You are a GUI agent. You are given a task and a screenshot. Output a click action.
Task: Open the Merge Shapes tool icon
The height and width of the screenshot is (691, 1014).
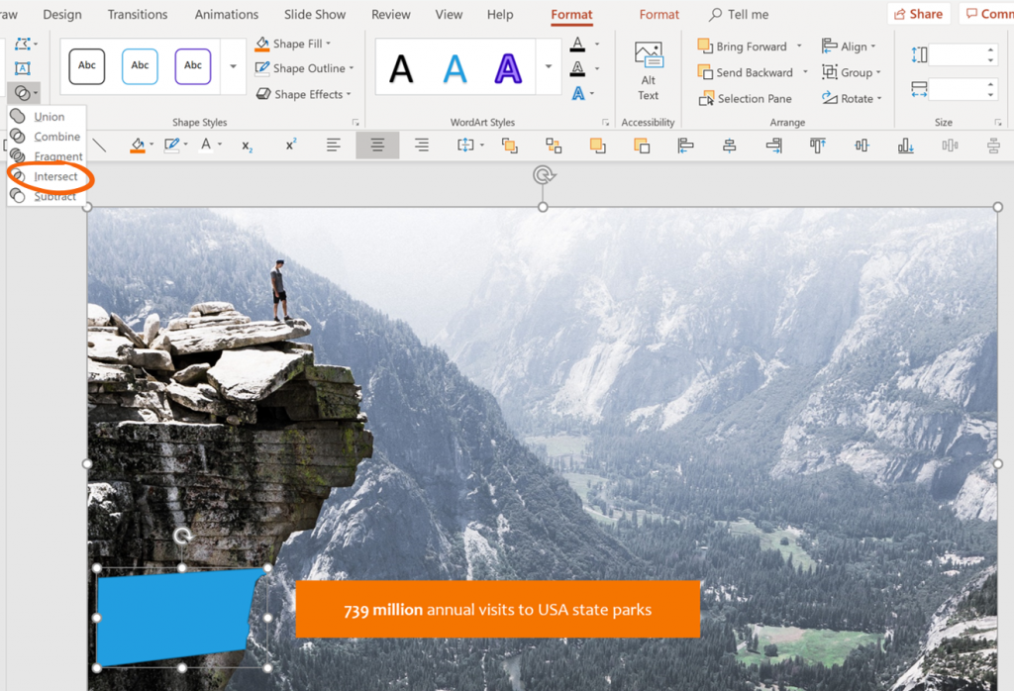[x=22, y=92]
